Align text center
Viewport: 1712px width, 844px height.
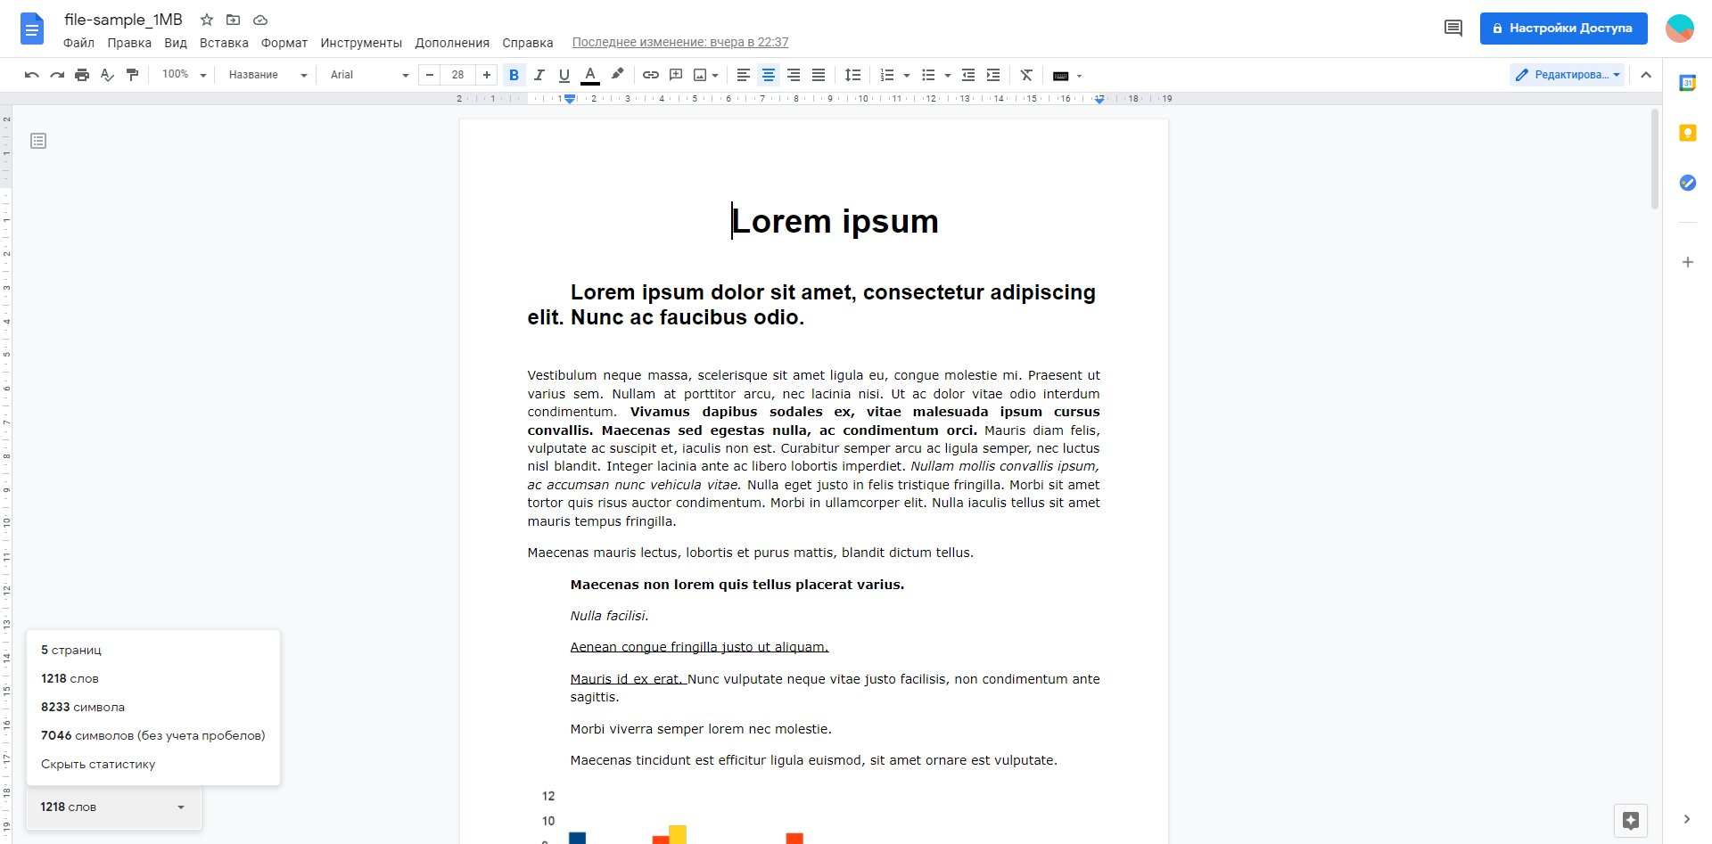[768, 75]
